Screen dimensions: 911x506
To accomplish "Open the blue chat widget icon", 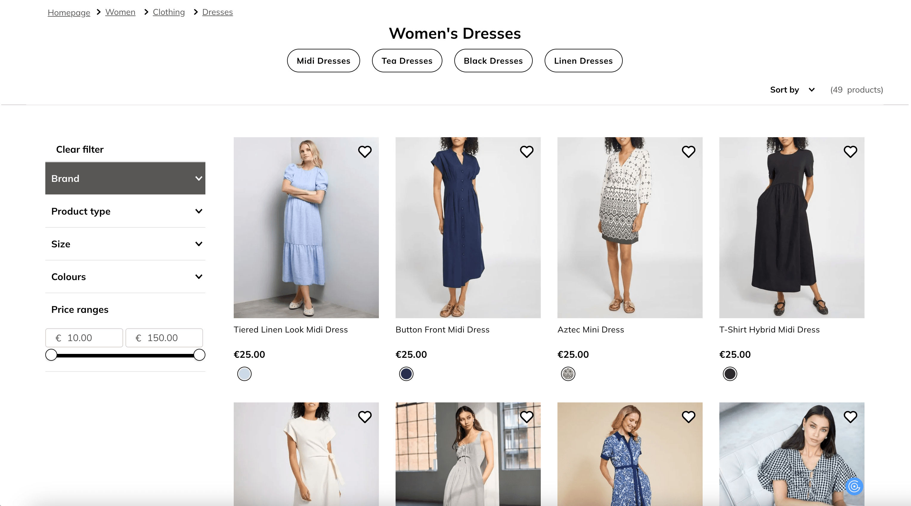I will (x=854, y=487).
